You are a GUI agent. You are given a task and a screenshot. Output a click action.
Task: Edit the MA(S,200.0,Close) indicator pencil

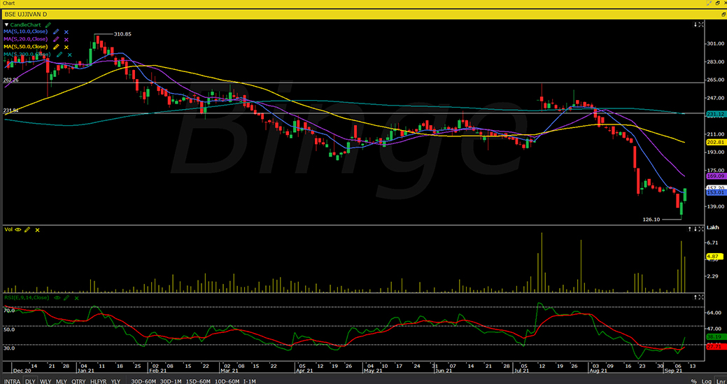tap(59, 54)
